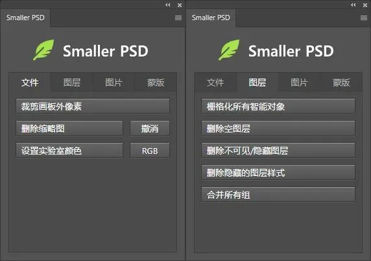Image resolution: width=371 pixels, height=261 pixels.
Task: Collapse the right Smaller PSD panel with double arrows
Action: pyautogui.click(x=353, y=5)
